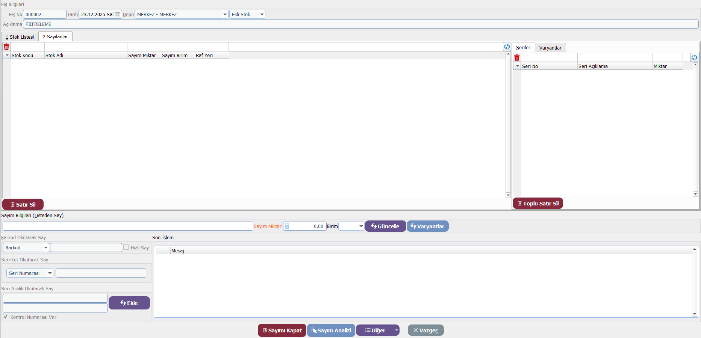This screenshot has height=338, width=701.
Task: Click the Sayım Analizi button
Action: coord(331,330)
